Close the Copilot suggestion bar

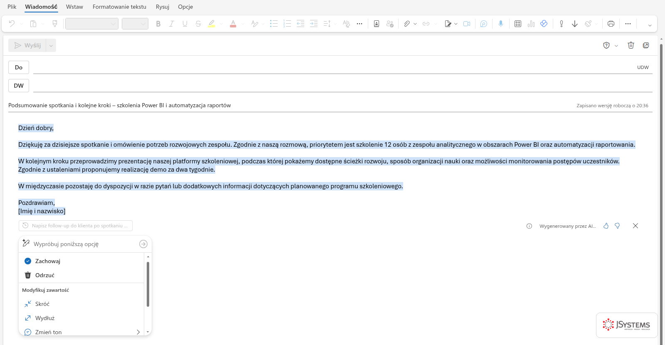point(635,226)
